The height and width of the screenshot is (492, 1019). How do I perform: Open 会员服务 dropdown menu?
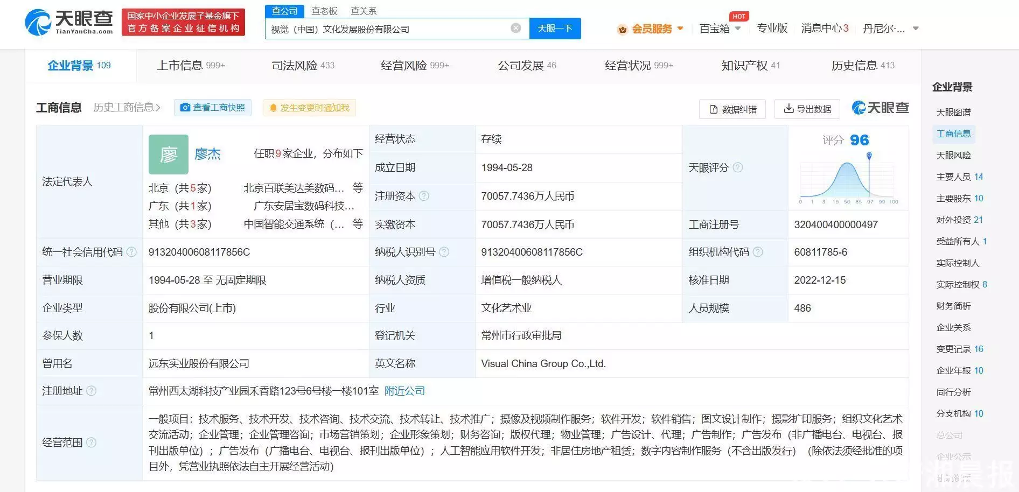click(651, 29)
